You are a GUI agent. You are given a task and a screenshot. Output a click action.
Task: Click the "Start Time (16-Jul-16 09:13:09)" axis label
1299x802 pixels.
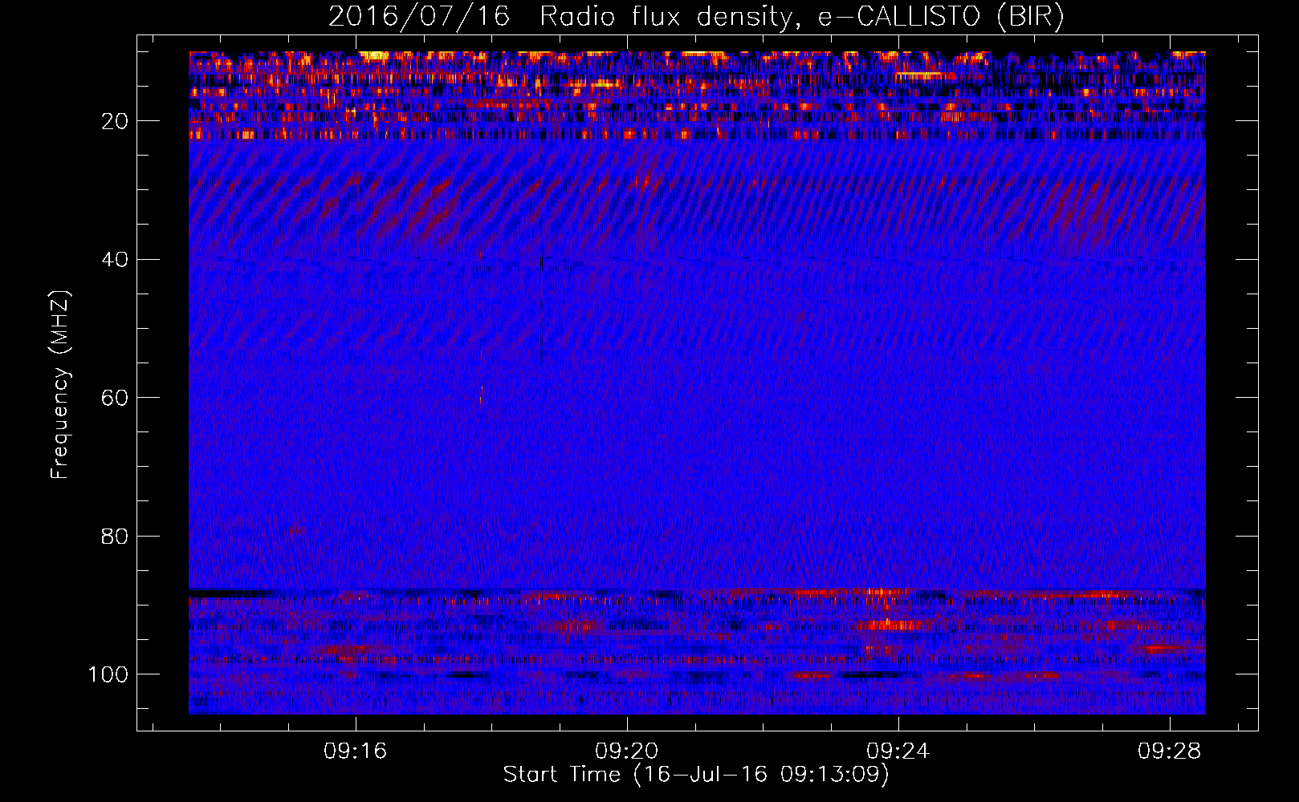[696, 775]
